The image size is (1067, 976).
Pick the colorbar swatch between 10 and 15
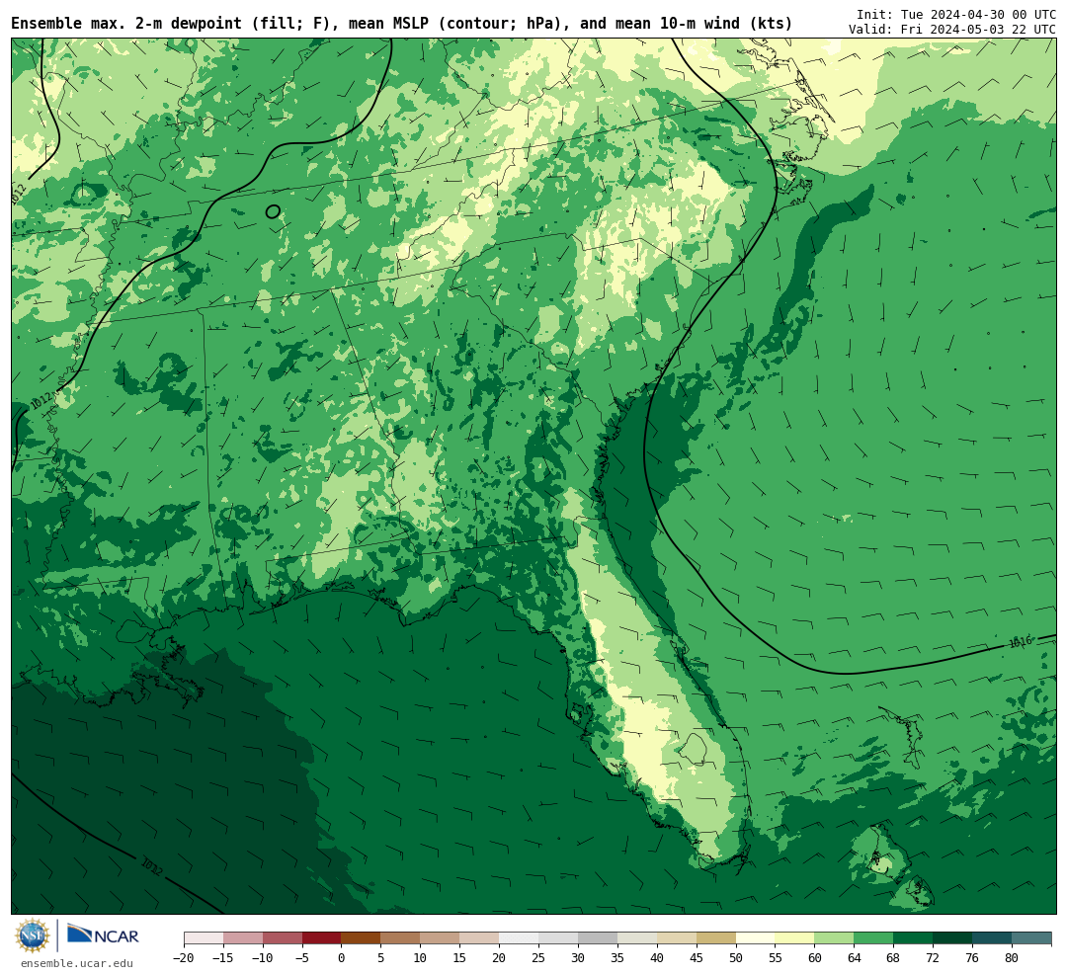440,938
